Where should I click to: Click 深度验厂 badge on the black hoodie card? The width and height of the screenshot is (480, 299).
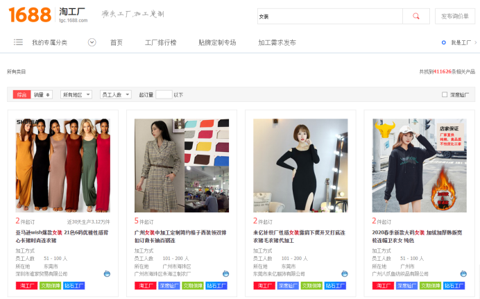coord(406,286)
